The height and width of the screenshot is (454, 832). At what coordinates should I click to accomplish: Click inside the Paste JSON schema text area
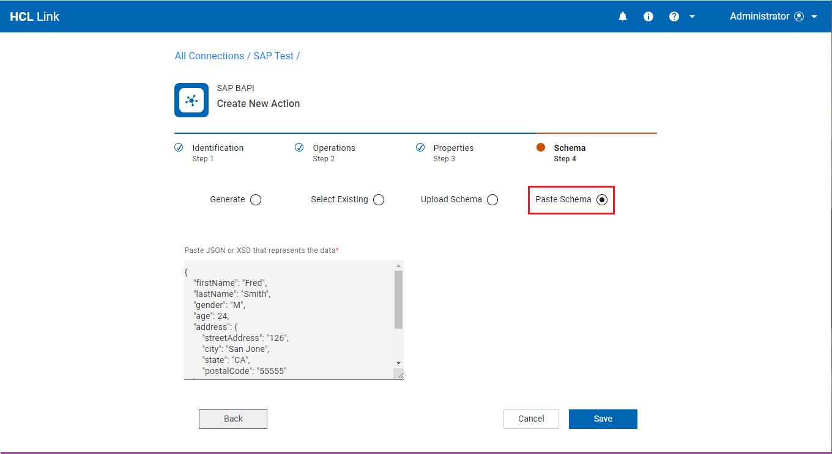[x=289, y=320]
